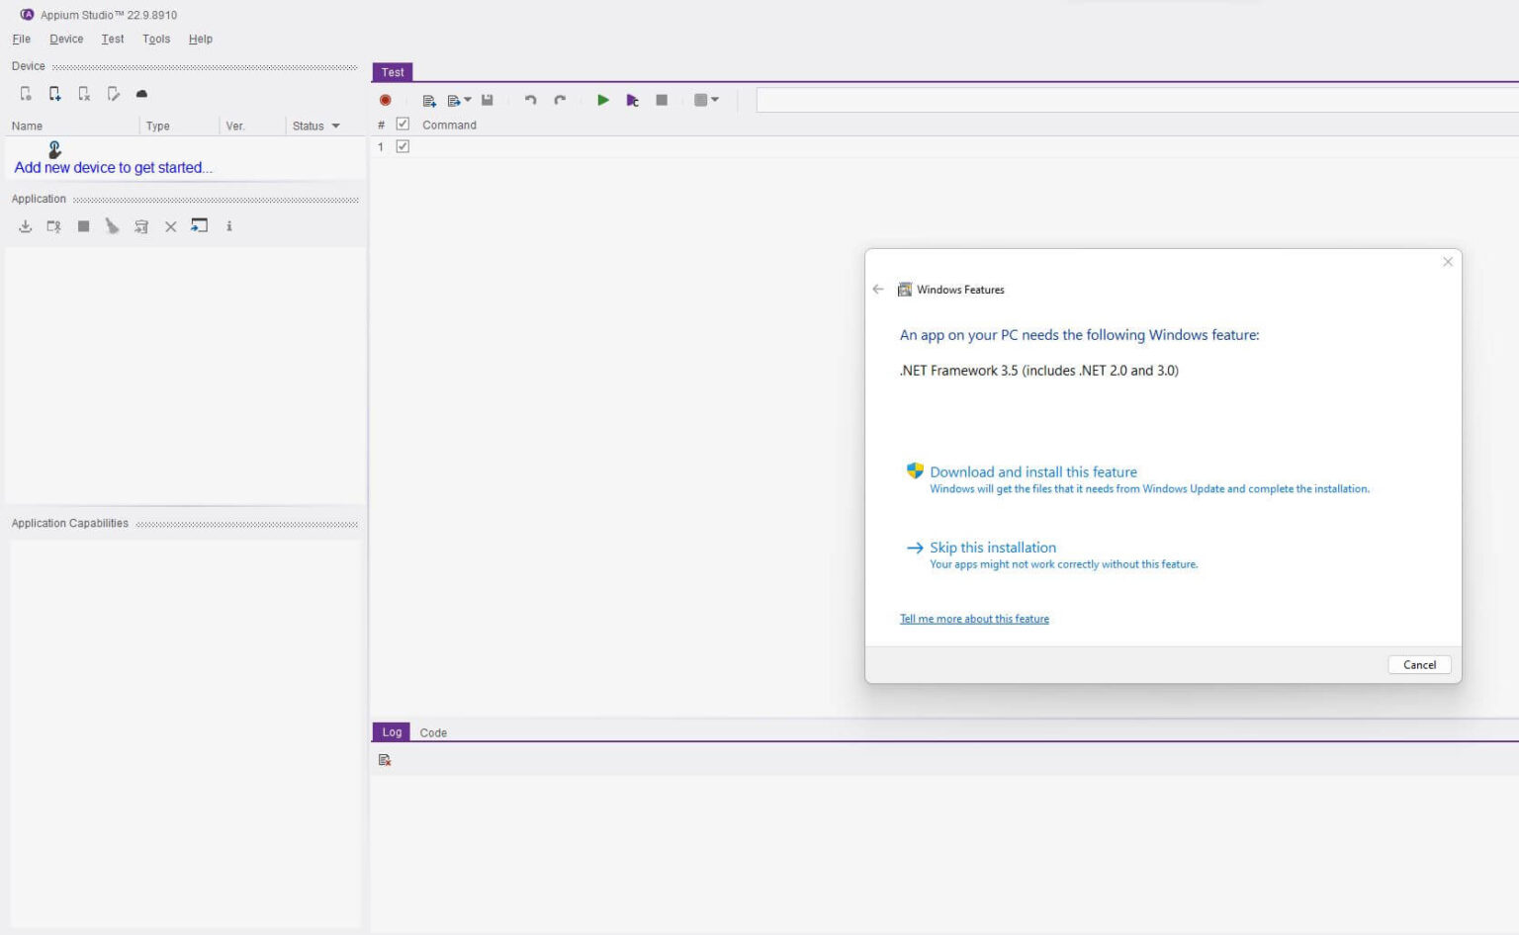Stop the running test
Image resolution: width=1519 pixels, height=935 pixels.
(661, 100)
